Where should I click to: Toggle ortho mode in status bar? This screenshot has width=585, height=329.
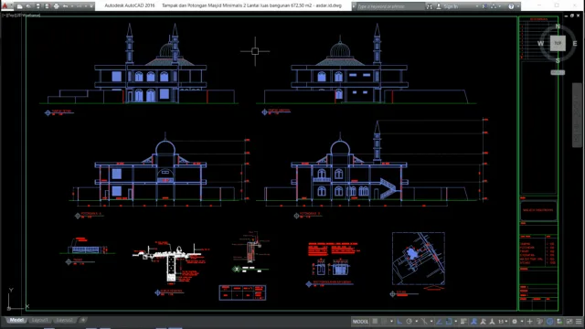[399, 322]
